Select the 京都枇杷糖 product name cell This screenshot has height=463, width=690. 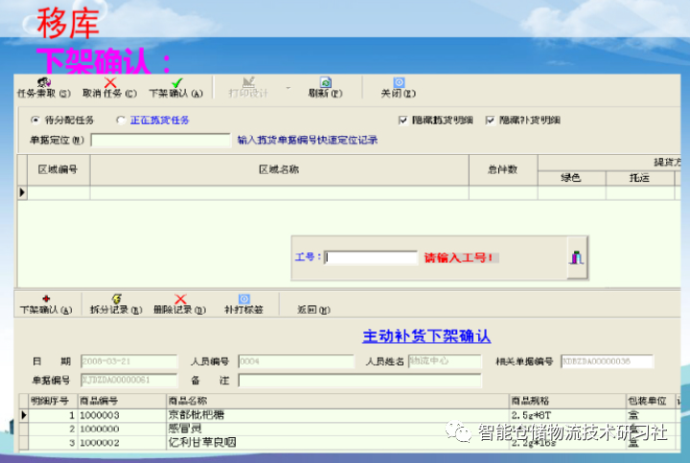click(x=338, y=415)
